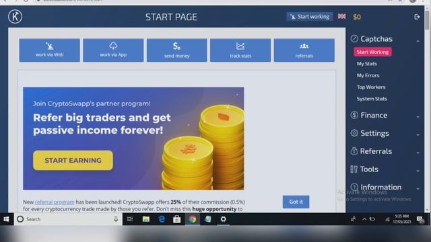The width and height of the screenshot is (431, 242).
Task: Open Microsoft Store from the taskbar
Action: [176, 219]
